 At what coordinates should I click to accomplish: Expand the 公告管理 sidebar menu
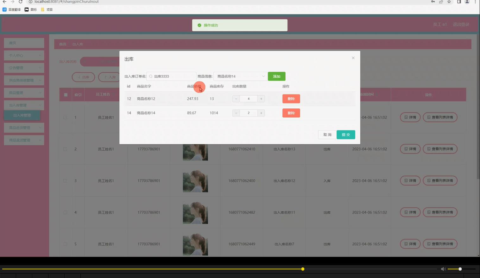(x=24, y=68)
